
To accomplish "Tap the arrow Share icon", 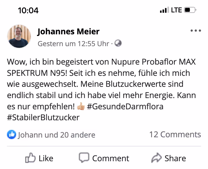I will 156,158.
